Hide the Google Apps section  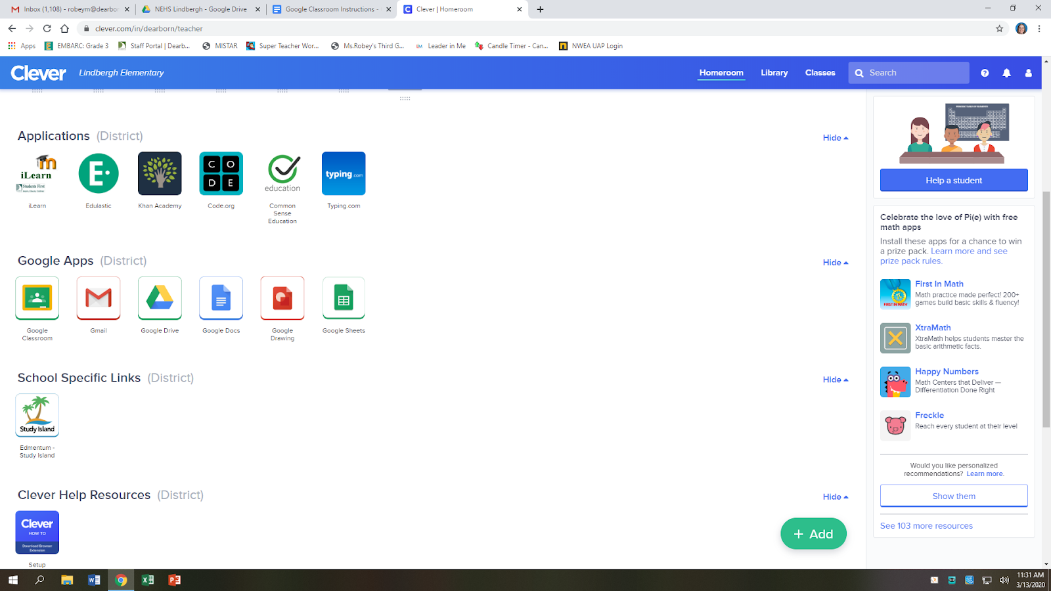pos(836,263)
